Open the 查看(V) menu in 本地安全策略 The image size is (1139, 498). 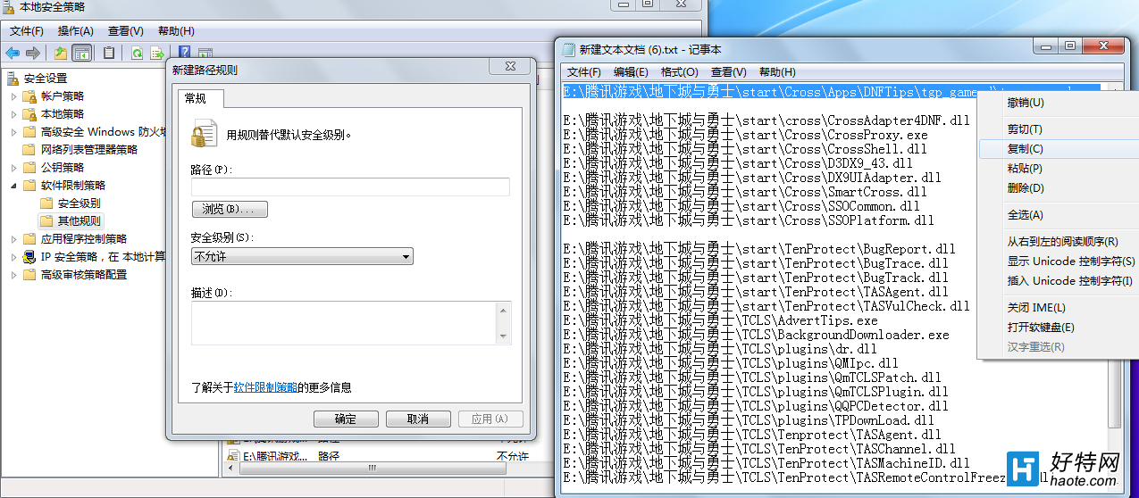click(126, 31)
